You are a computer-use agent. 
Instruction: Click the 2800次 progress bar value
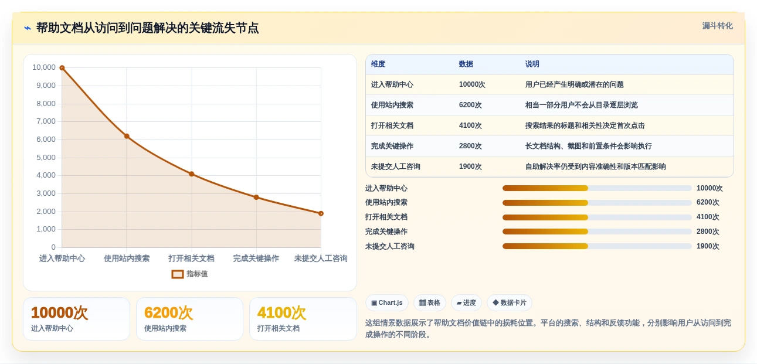tap(708, 232)
